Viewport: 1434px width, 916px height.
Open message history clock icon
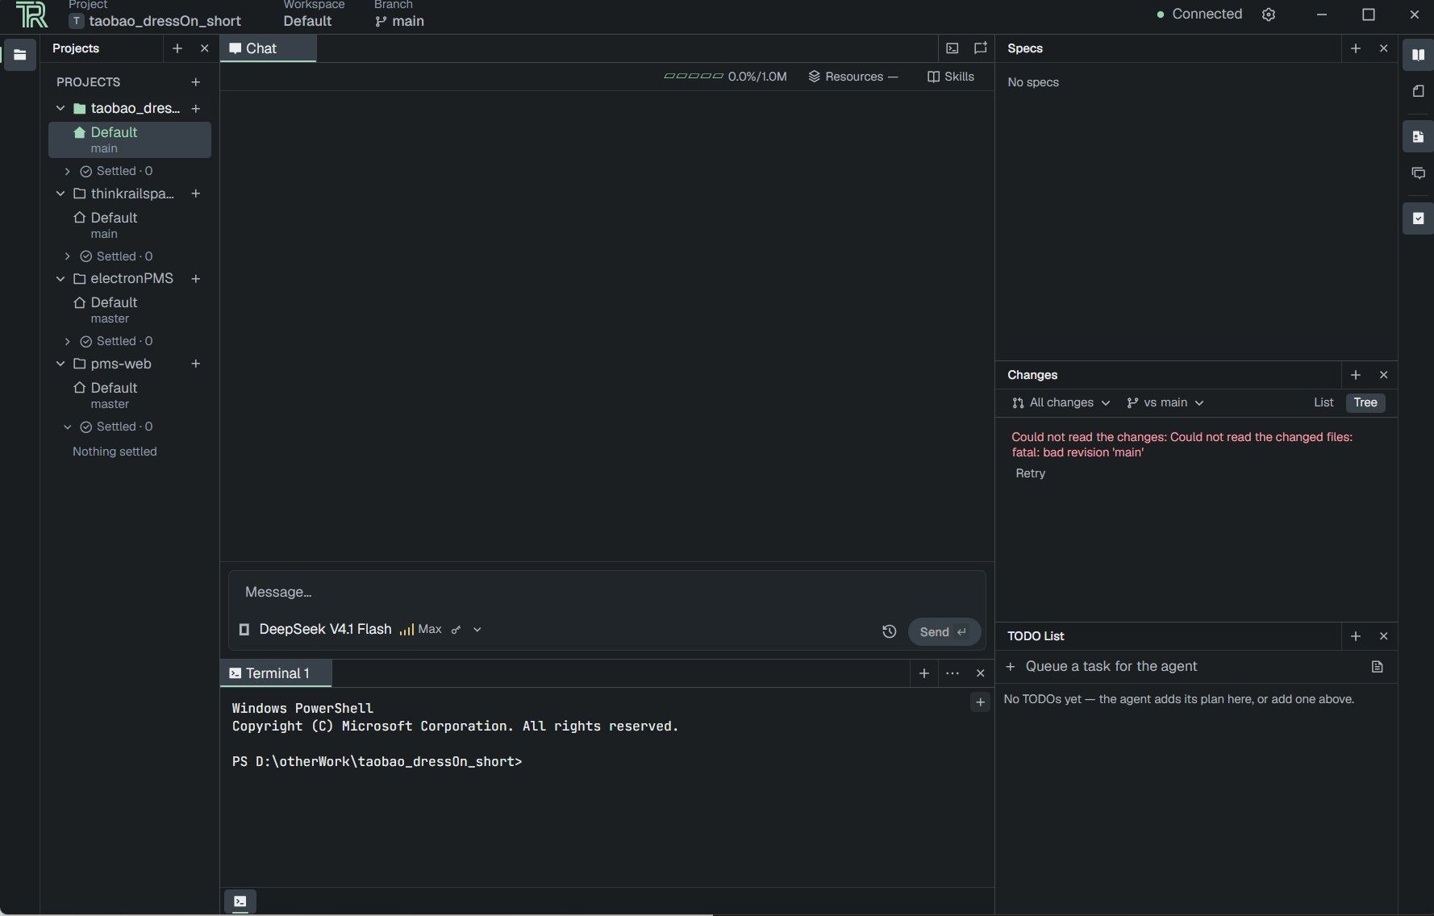pyautogui.click(x=889, y=632)
